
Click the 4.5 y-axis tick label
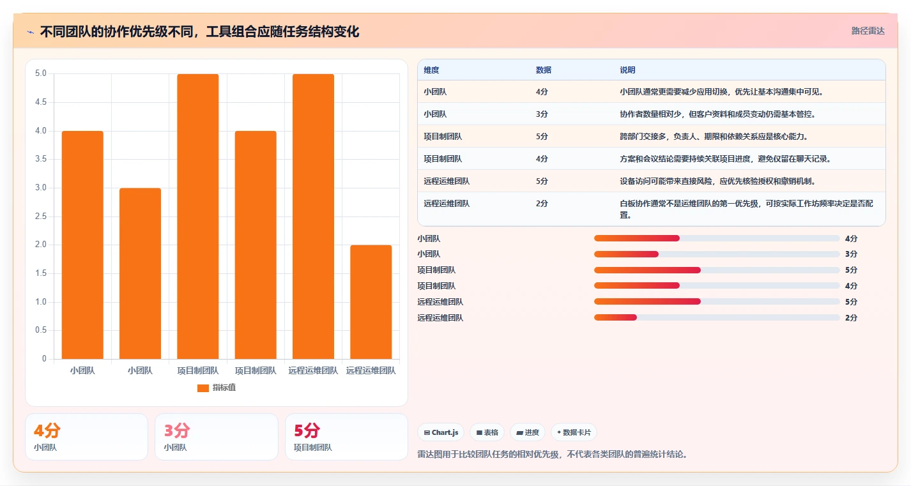pos(40,102)
